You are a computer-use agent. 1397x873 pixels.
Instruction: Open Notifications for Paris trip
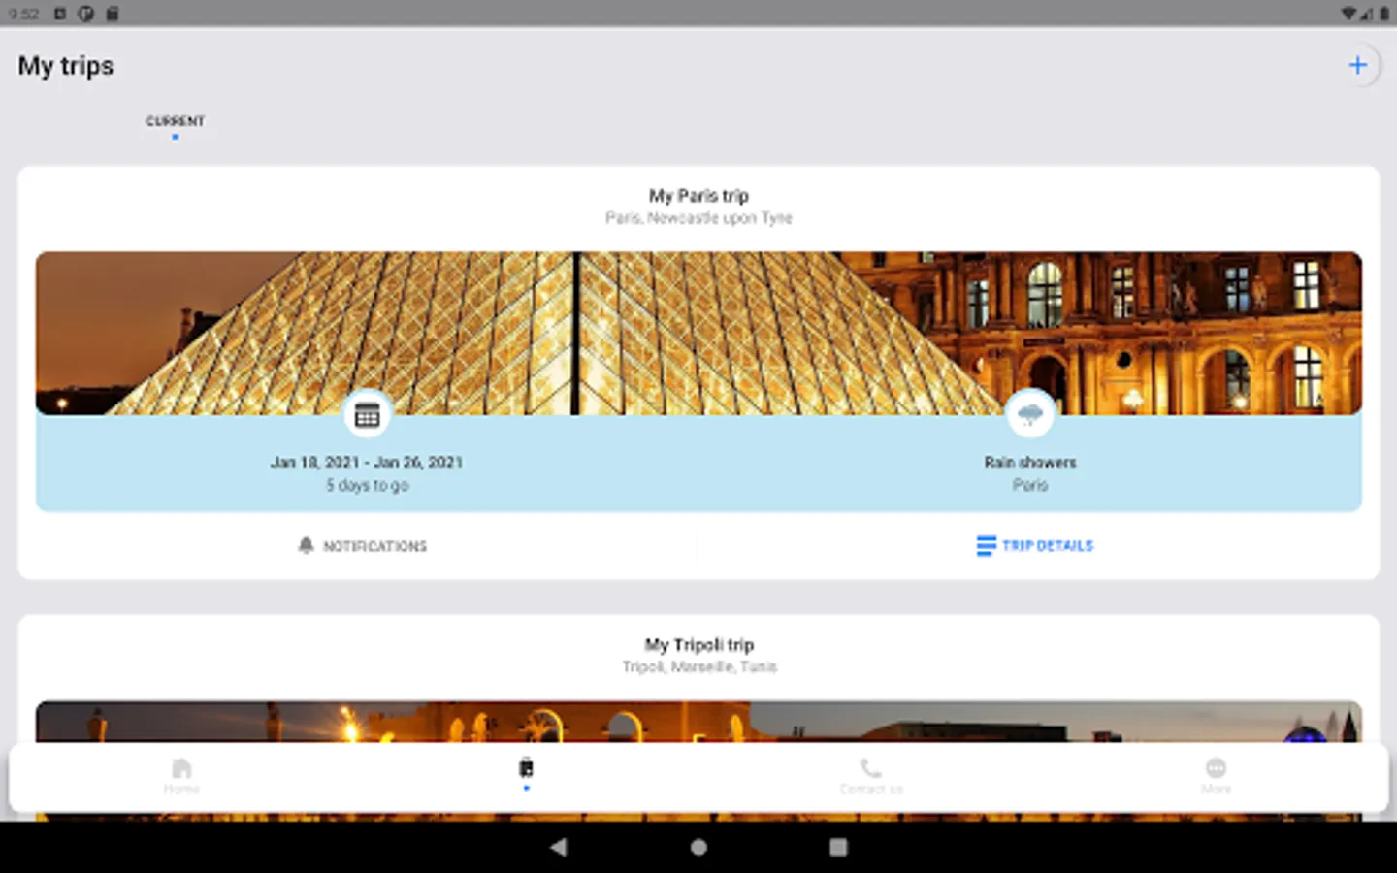(362, 546)
